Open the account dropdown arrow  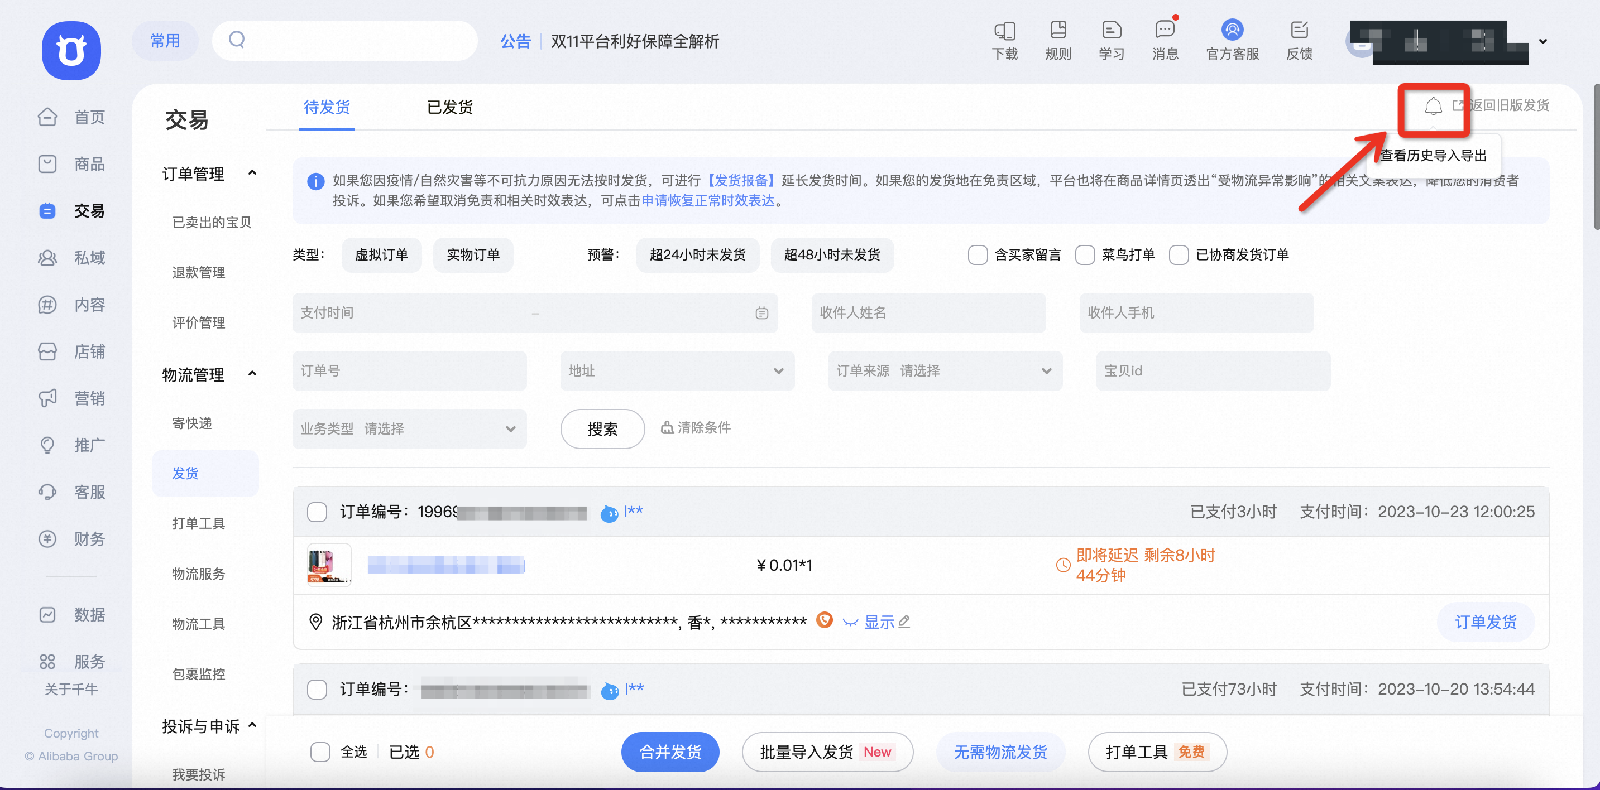(x=1542, y=42)
